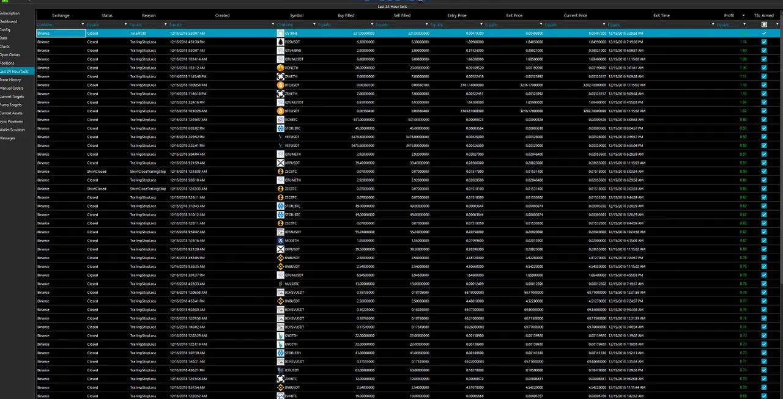This screenshot has height=399, width=783.
Task: Toggle TSL Armed checkbox for RDNETH row
Action: [763, 67]
